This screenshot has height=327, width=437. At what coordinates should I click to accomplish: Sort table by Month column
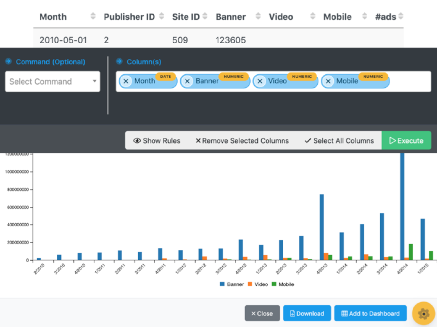(93, 16)
